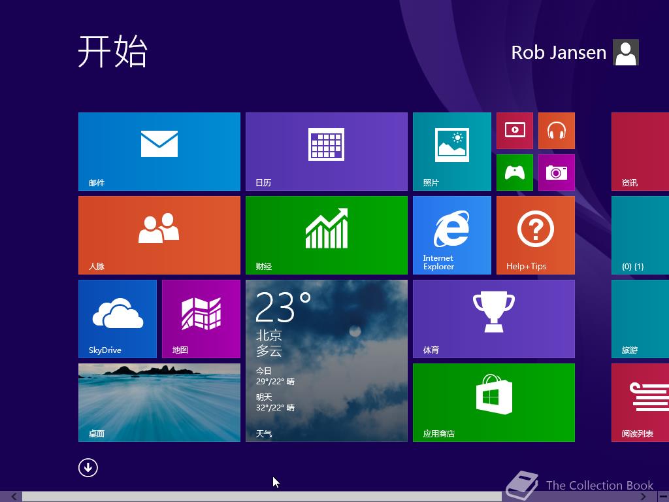The height and width of the screenshot is (502, 669).
Task: Show all apps with down arrow
Action: point(88,467)
